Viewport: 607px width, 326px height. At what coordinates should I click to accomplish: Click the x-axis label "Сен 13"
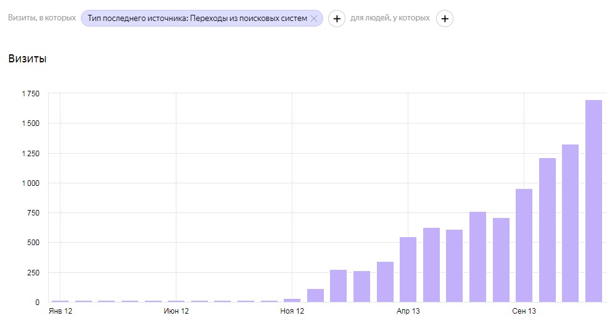[x=524, y=311]
